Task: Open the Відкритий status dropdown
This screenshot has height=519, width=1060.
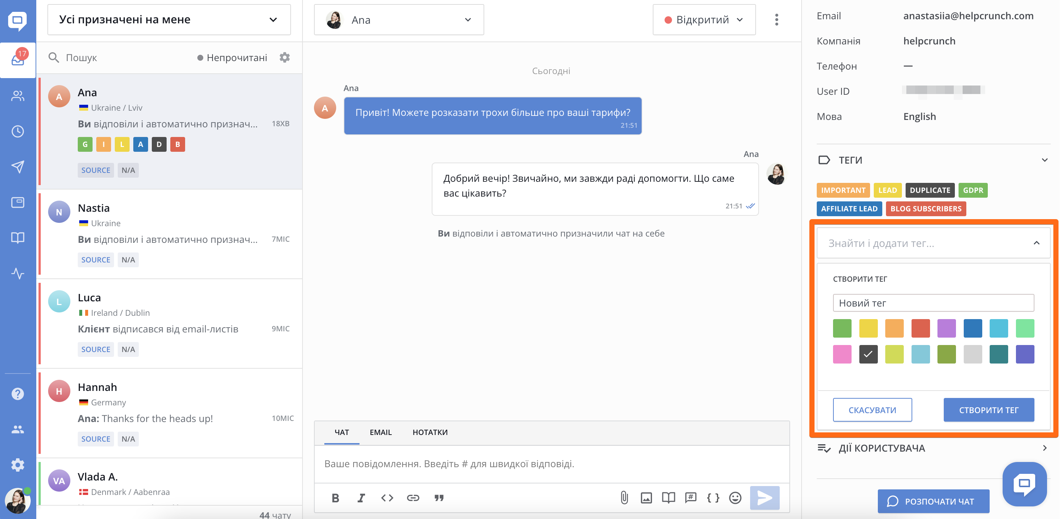Action: (x=704, y=20)
